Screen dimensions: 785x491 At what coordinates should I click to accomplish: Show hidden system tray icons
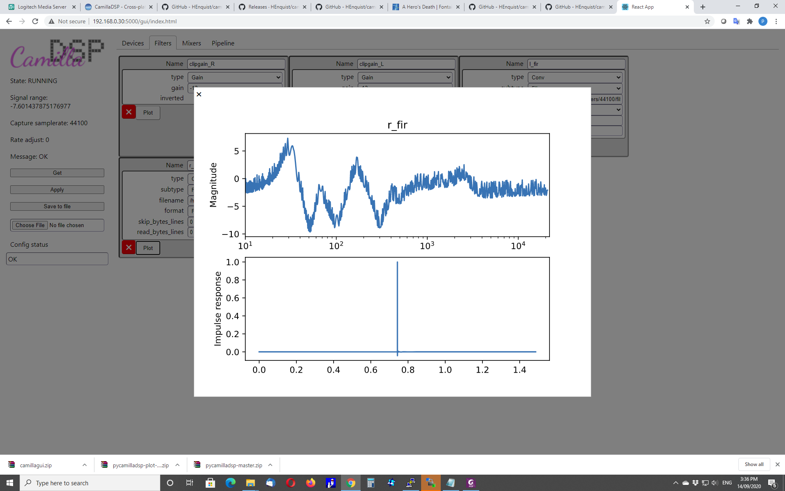click(676, 483)
